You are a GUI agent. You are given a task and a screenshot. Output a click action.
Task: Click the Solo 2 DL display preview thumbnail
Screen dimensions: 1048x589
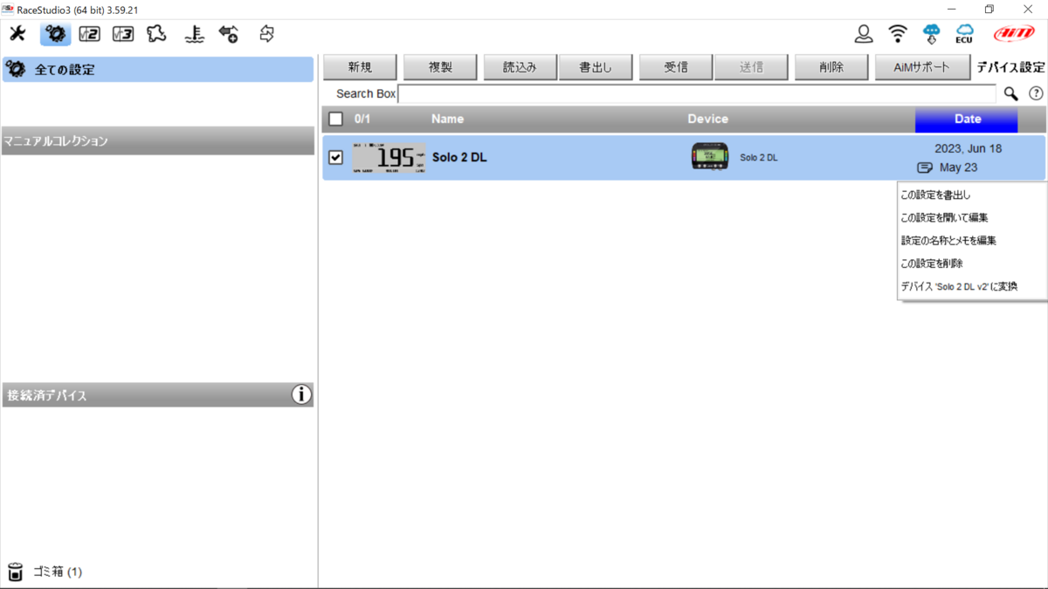[x=389, y=158]
